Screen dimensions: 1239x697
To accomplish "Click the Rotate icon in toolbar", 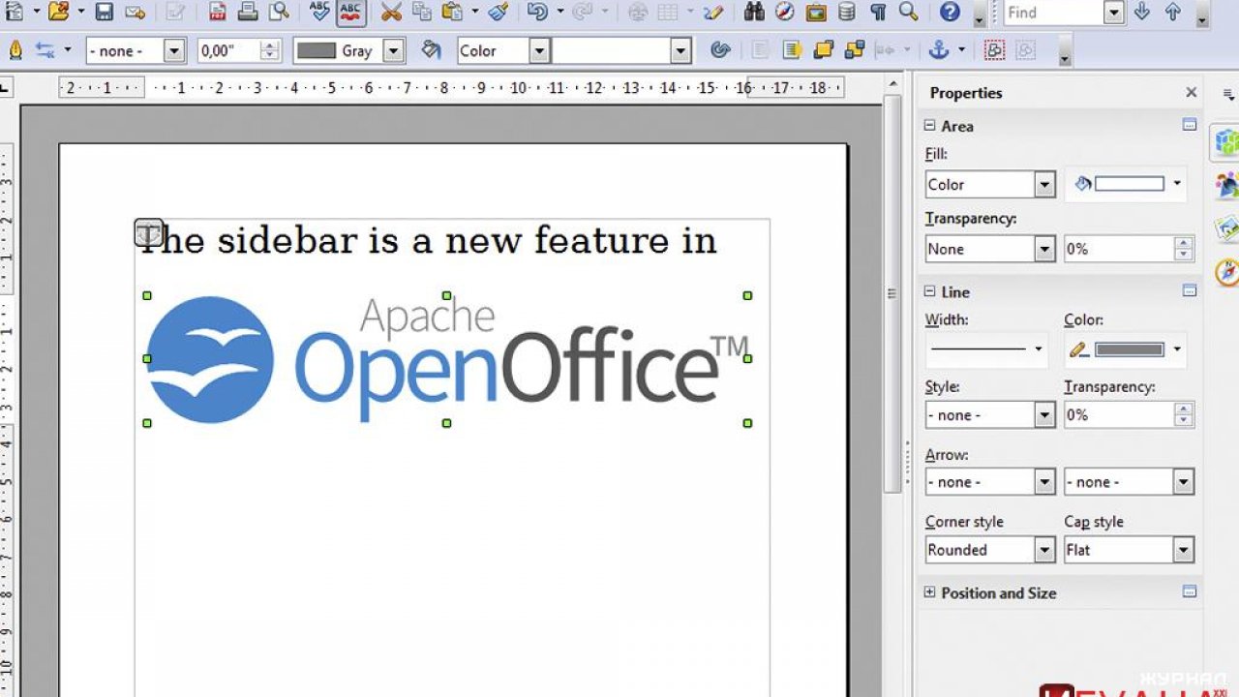I will coord(719,50).
